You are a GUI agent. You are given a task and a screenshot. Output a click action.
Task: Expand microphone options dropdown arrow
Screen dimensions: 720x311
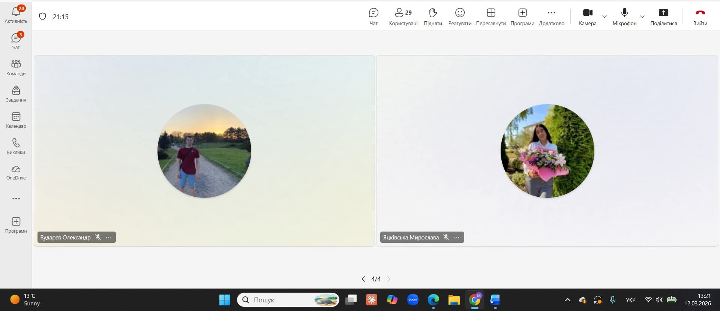coord(642,17)
